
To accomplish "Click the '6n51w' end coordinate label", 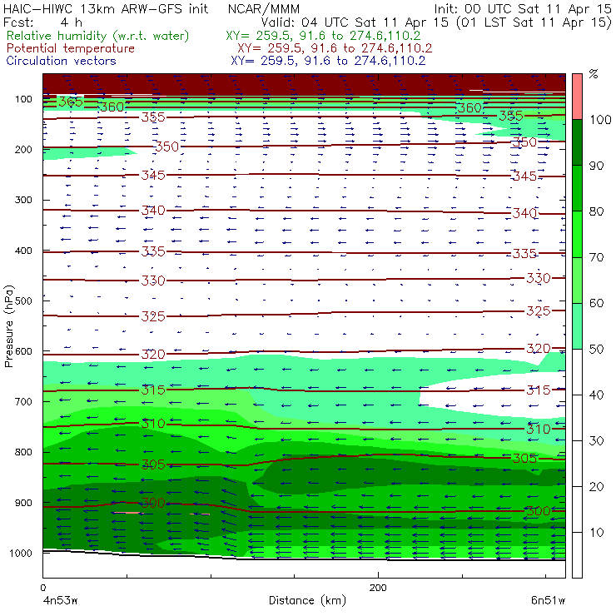I will [548, 601].
